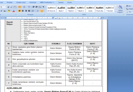Image resolution: width=133 pixels, height=92 pixels.
Task: Click the 'Üretim Akış Şeması (ŞM.01)' cell
Action: tap(74, 59)
